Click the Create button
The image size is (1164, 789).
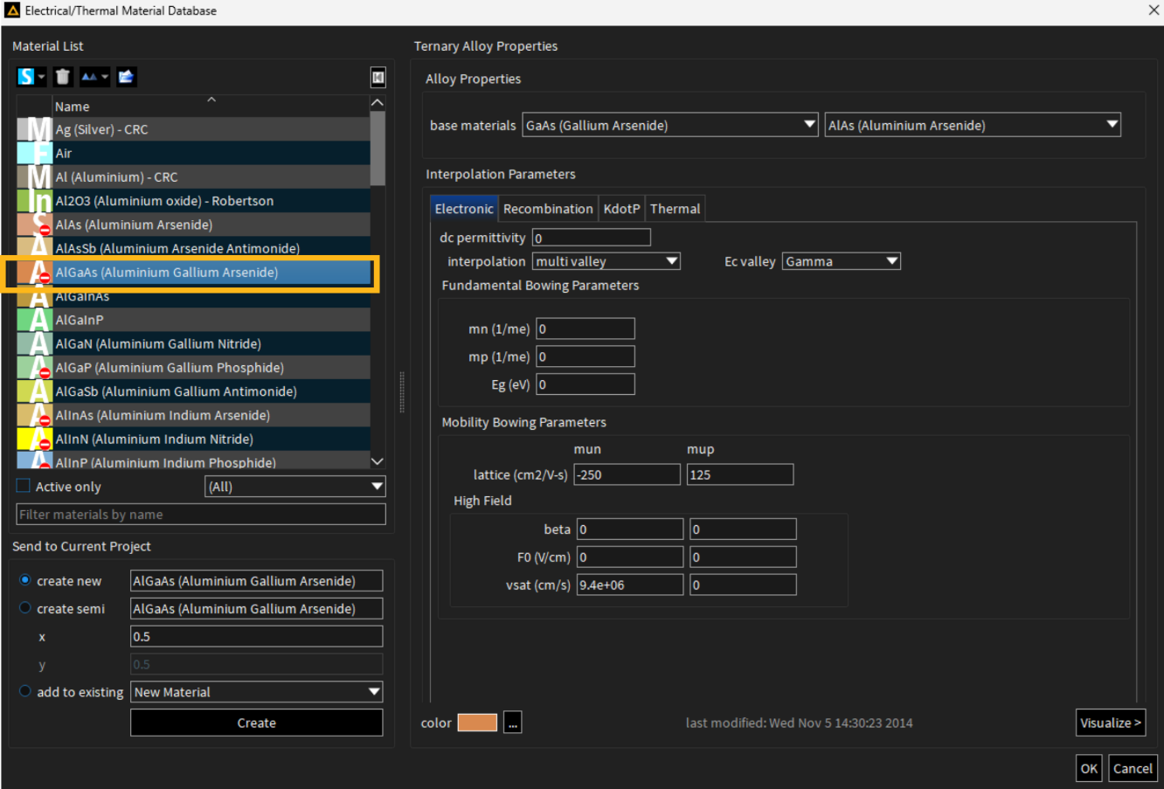coord(257,723)
